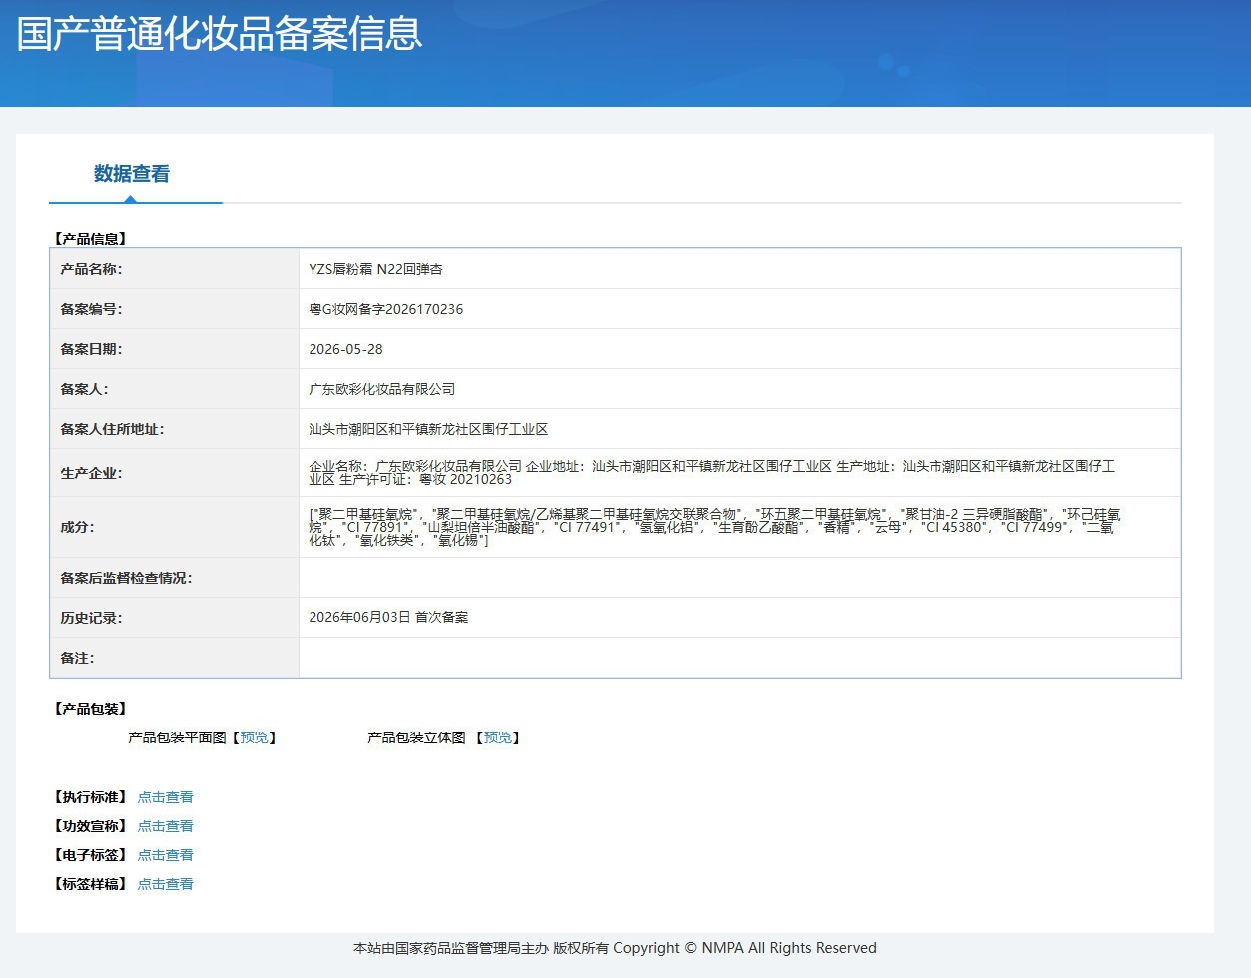Screen dimensions: 1251x978
Task: Click the 产品信息 section heading
Action: 90,239
